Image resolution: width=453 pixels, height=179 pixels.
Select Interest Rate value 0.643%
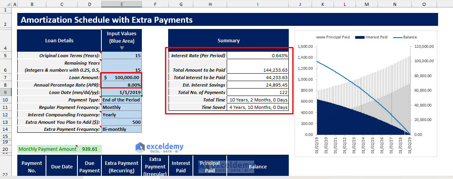(x=258, y=56)
